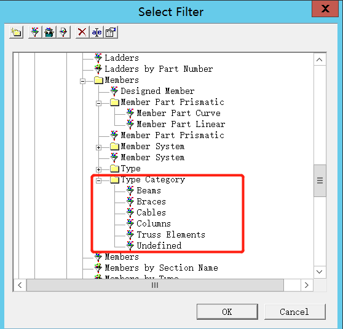The height and width of the screenshot is (329, 343).
Task: Click the New Folder toolbar icon
Action: pos(16,33)
